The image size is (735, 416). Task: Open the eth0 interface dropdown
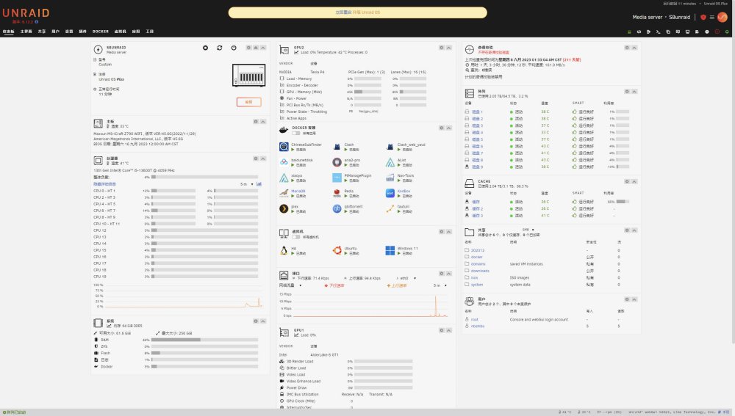coord(407,278)
